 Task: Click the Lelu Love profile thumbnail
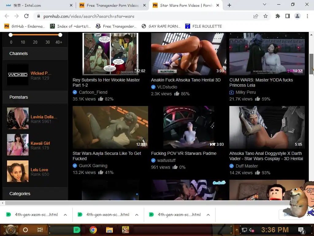coord(17,171)
